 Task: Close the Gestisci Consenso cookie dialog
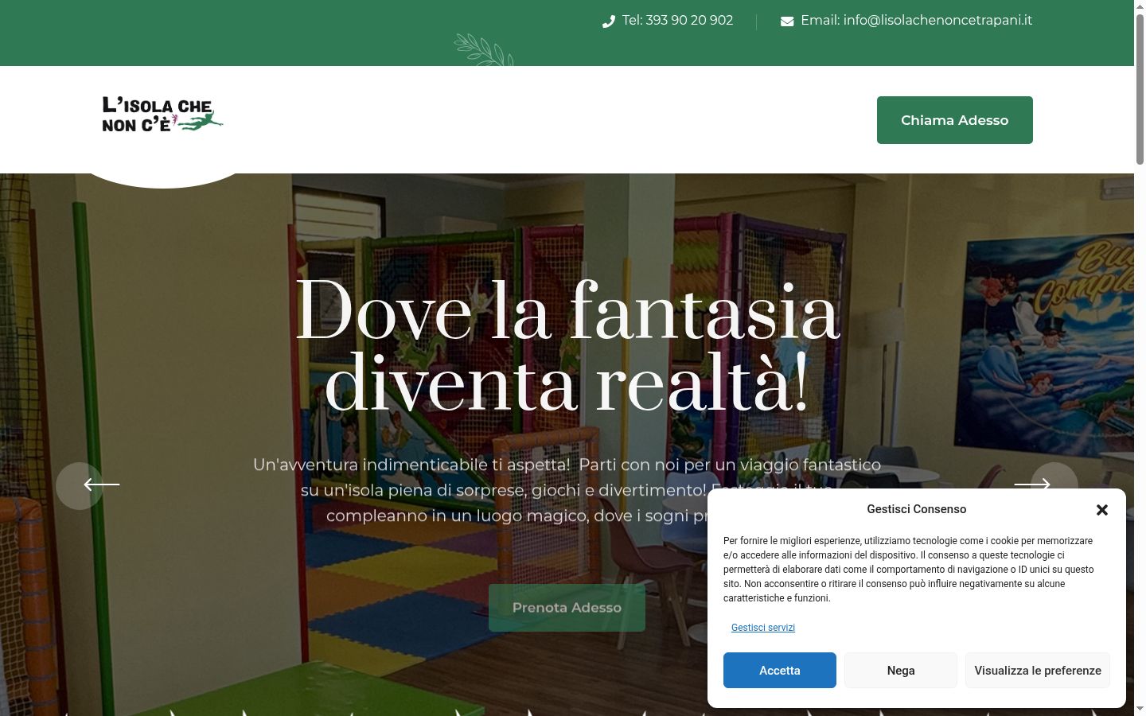[x=1102, y=510]
